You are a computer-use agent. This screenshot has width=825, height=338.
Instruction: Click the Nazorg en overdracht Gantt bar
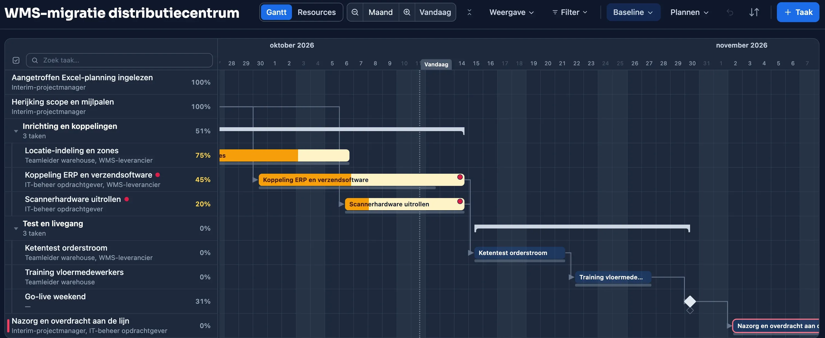776,326
